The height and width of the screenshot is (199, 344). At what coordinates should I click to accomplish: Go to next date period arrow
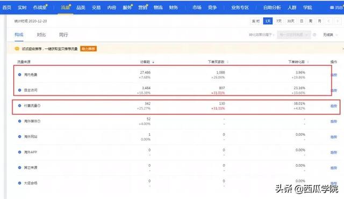[x=338, y=21]
